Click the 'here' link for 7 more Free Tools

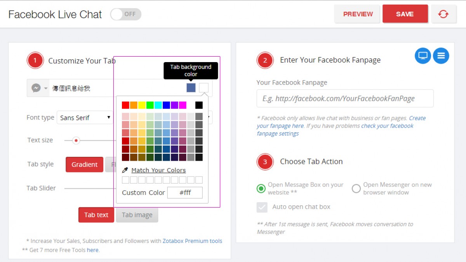click(92, 250)
